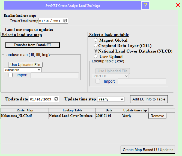182x156 pixels.
Task: Open calendar picker for baseline map date
Action: 65,21
